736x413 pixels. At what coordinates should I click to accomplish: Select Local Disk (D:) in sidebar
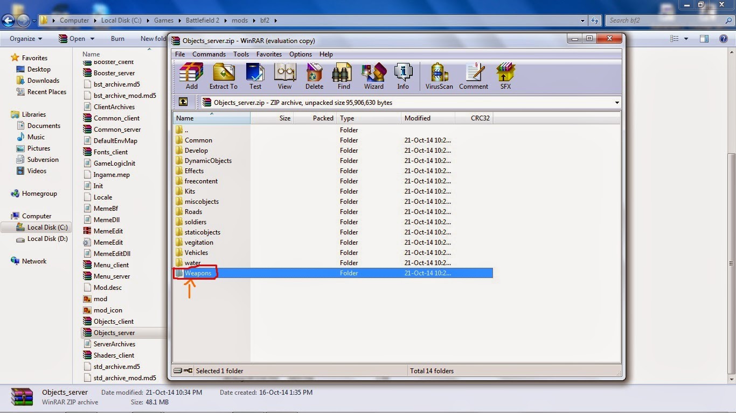47,239
